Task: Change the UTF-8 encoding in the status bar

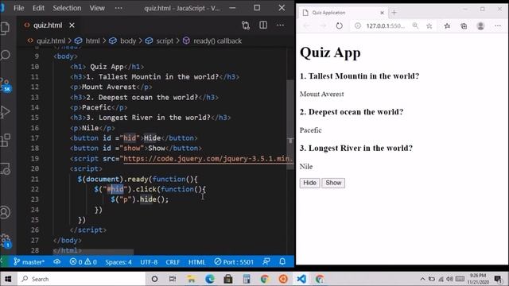Action: click(x=149, y=262)
